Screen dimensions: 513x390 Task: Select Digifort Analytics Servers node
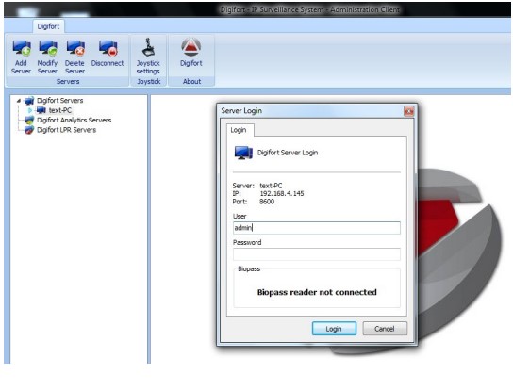(74, 120)
